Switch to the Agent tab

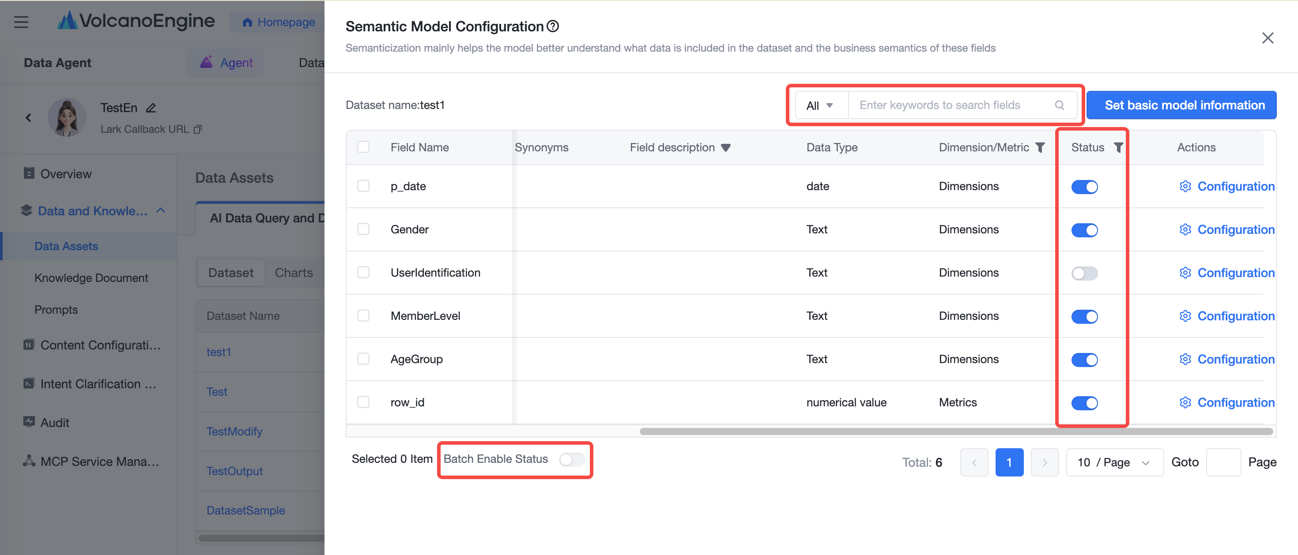click(226, 63)
